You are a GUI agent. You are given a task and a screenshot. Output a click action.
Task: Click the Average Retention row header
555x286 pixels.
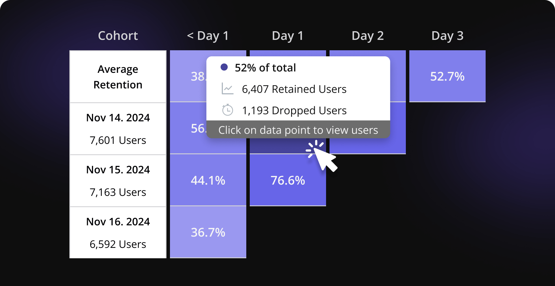(x=118, y=77)
